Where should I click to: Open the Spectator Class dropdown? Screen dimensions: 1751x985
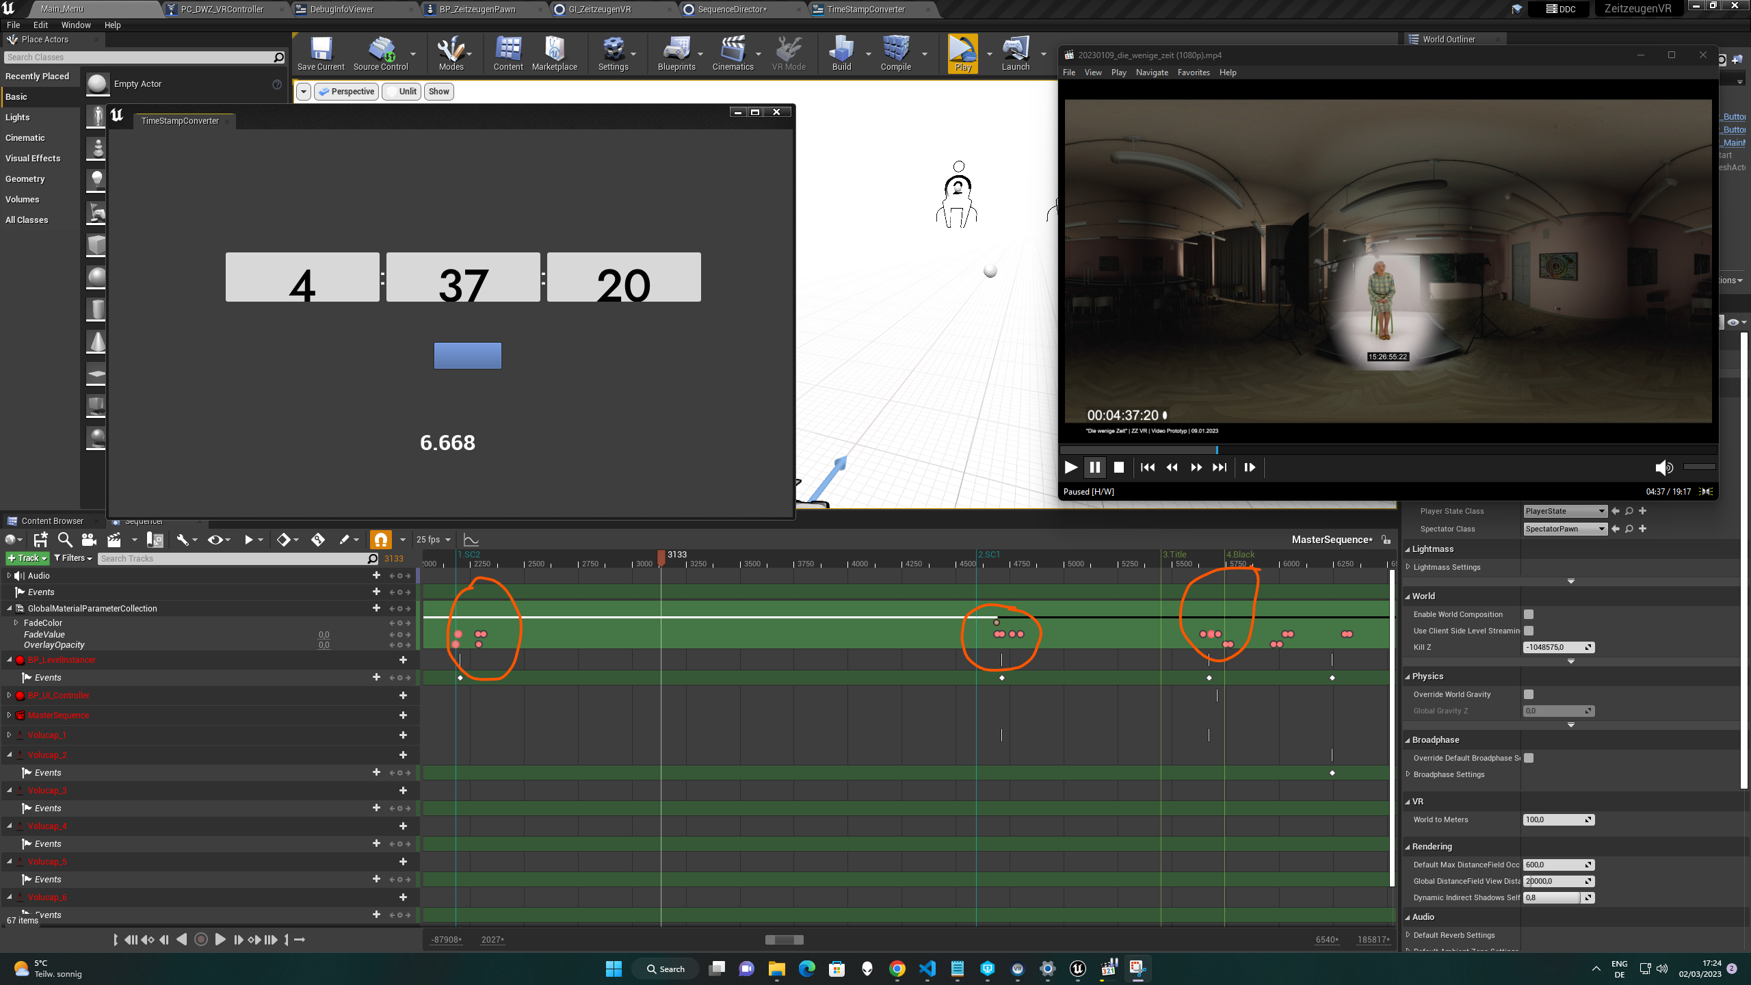pyautogui.click(x=1564, y=529)
